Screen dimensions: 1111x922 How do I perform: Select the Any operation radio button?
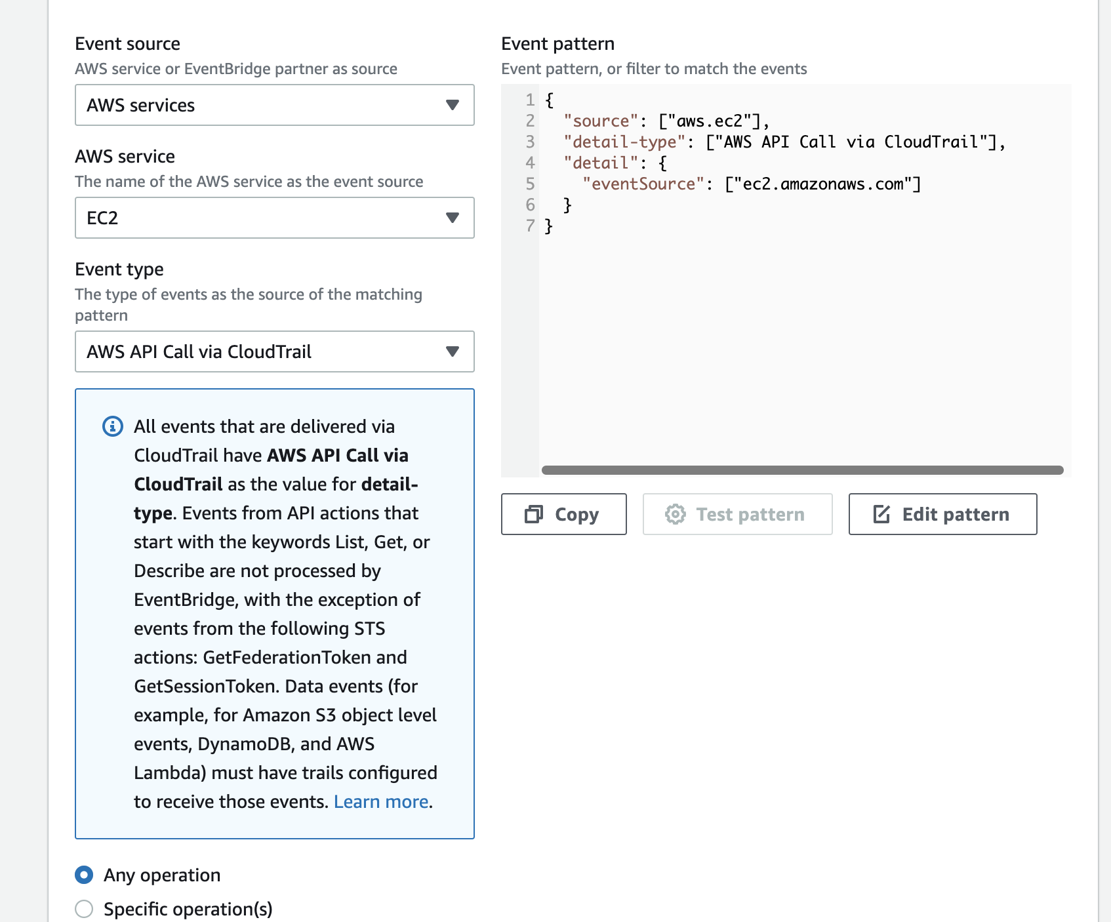tap(84, 875)
